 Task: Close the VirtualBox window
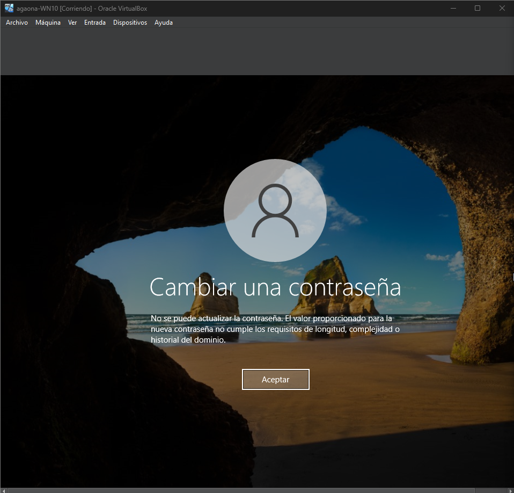click(502, 8)
